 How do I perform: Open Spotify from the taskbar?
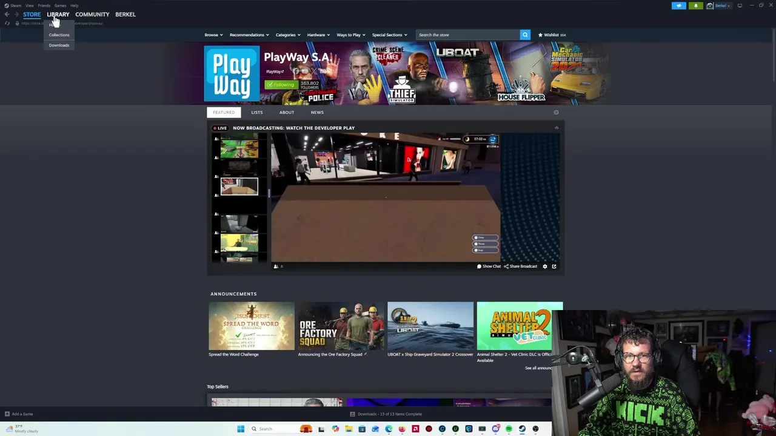coord(509,429)
